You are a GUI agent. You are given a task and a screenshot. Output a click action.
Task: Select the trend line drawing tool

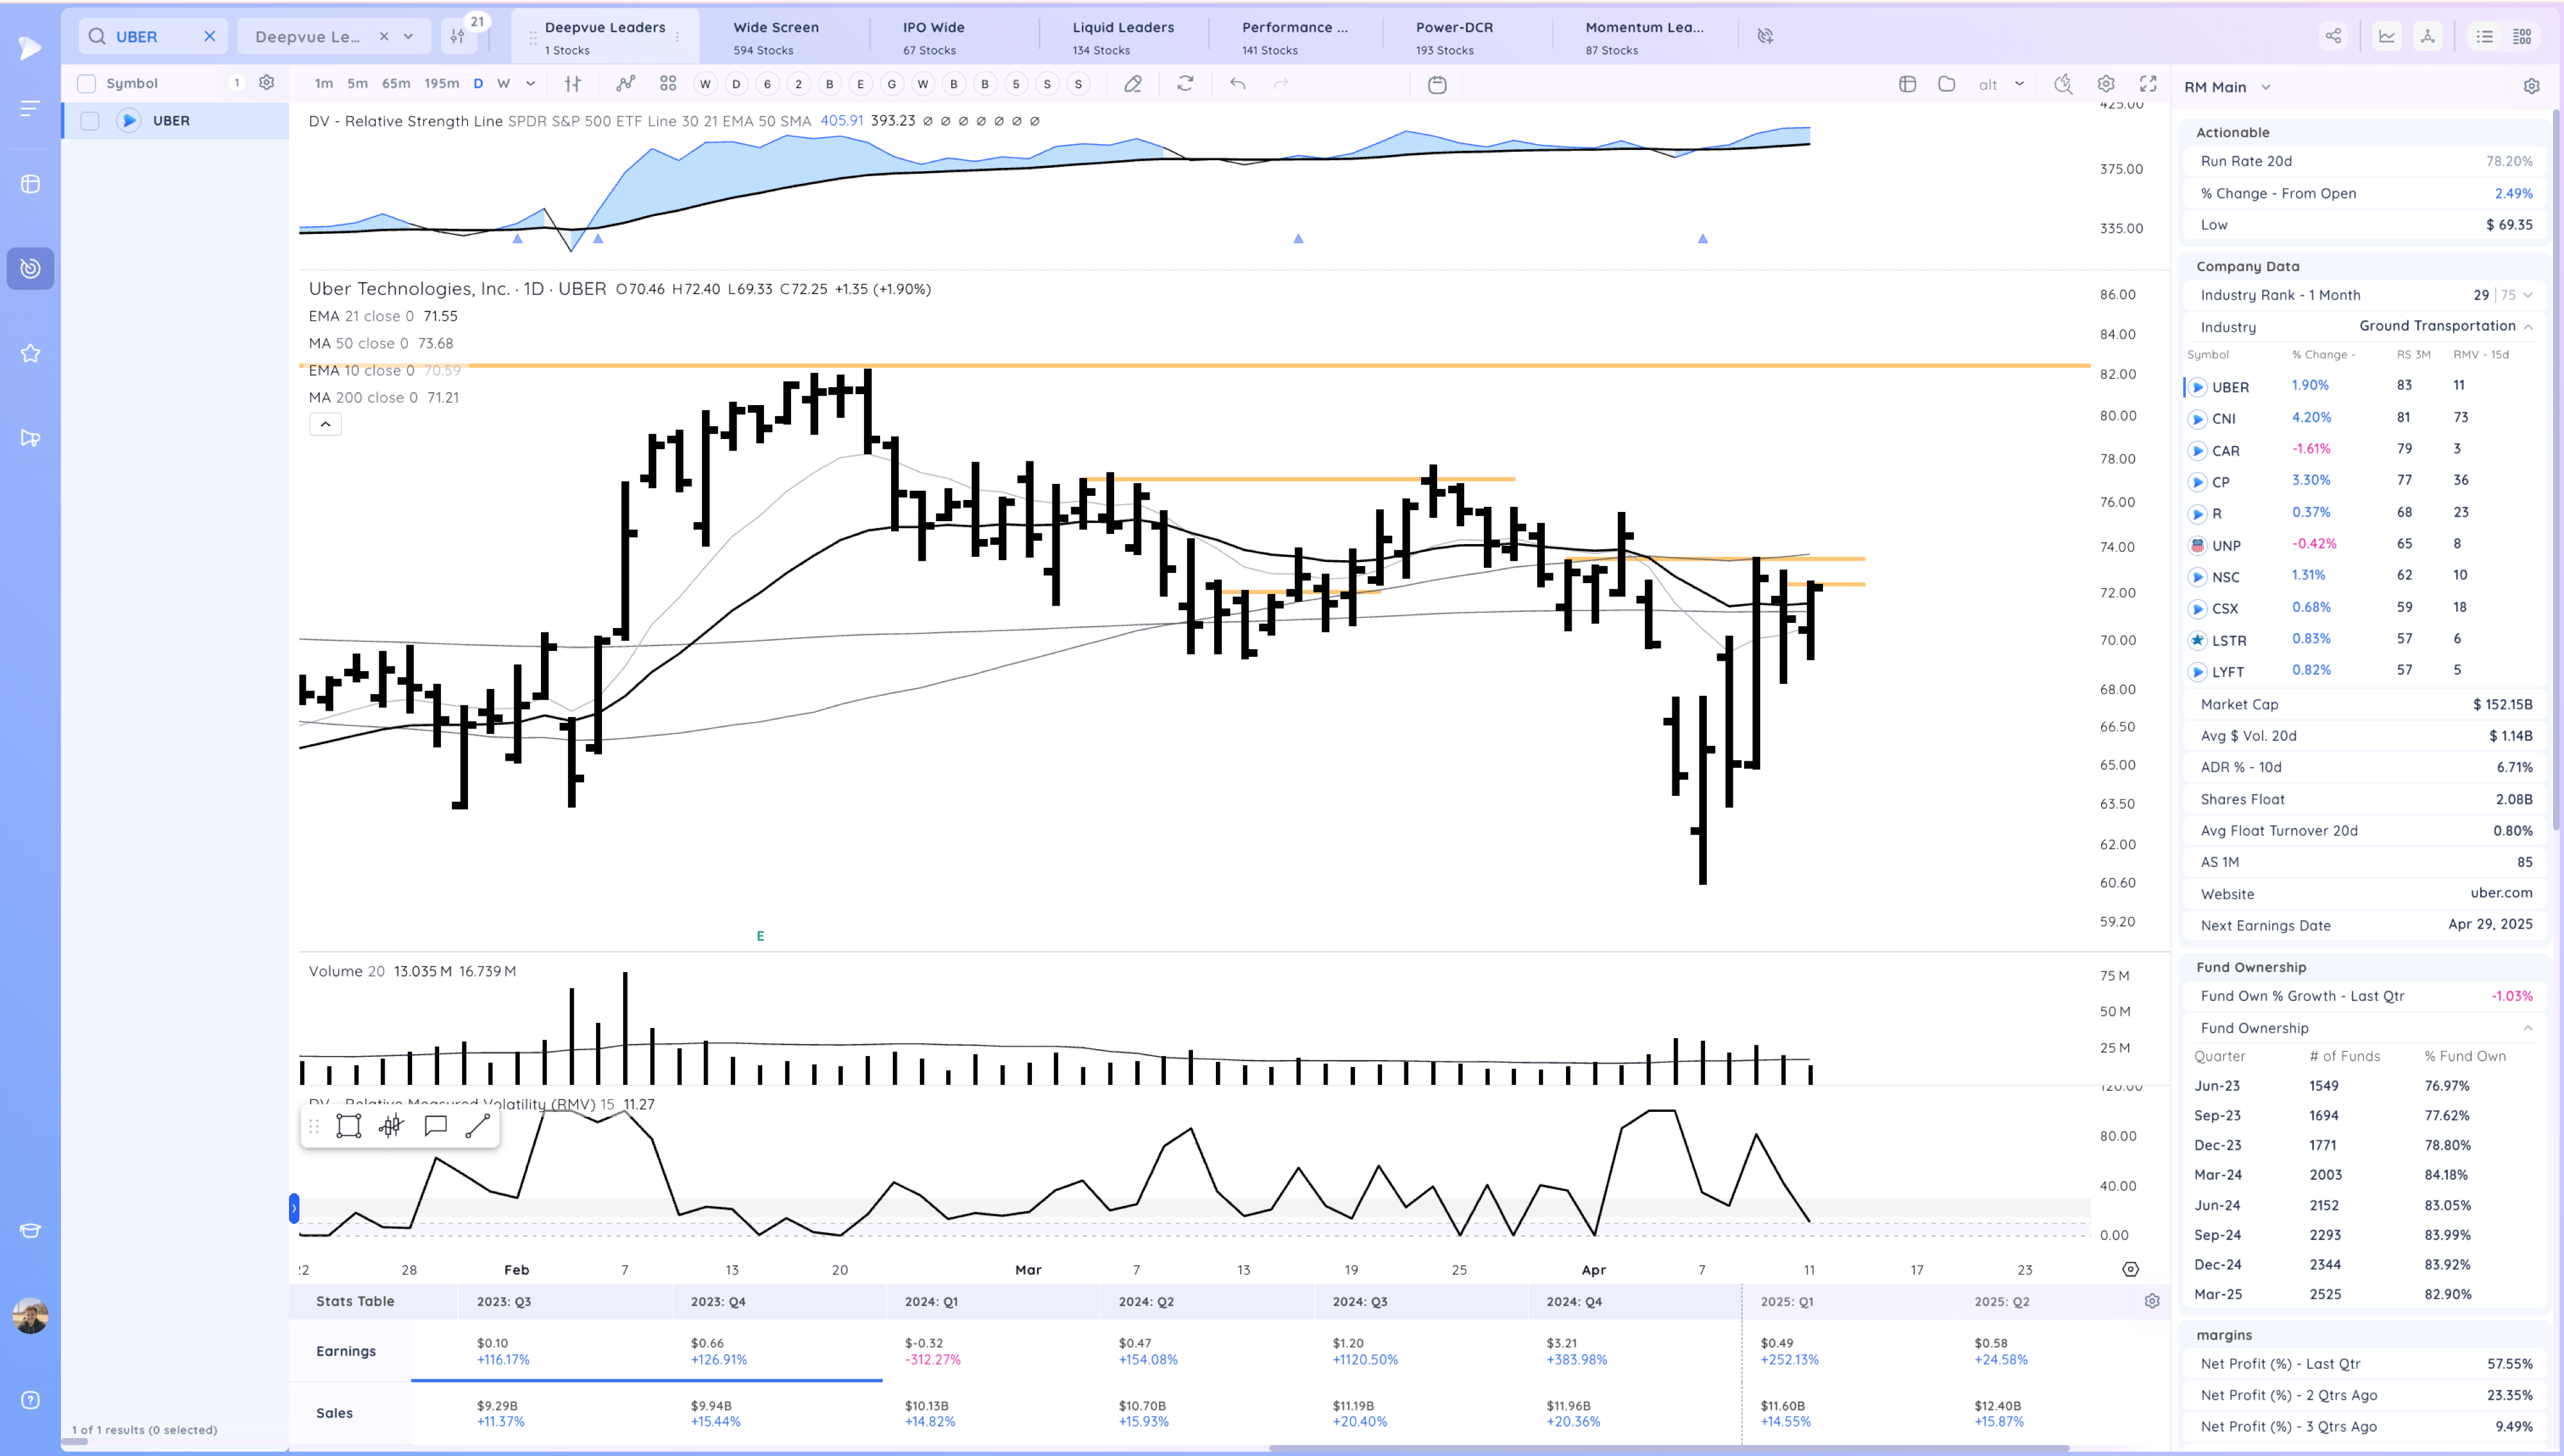477,1126
